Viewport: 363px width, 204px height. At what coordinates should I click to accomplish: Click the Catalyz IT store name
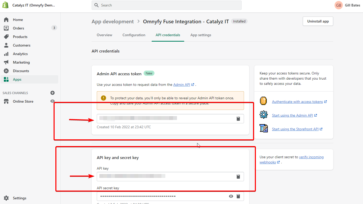click(34, 5)
